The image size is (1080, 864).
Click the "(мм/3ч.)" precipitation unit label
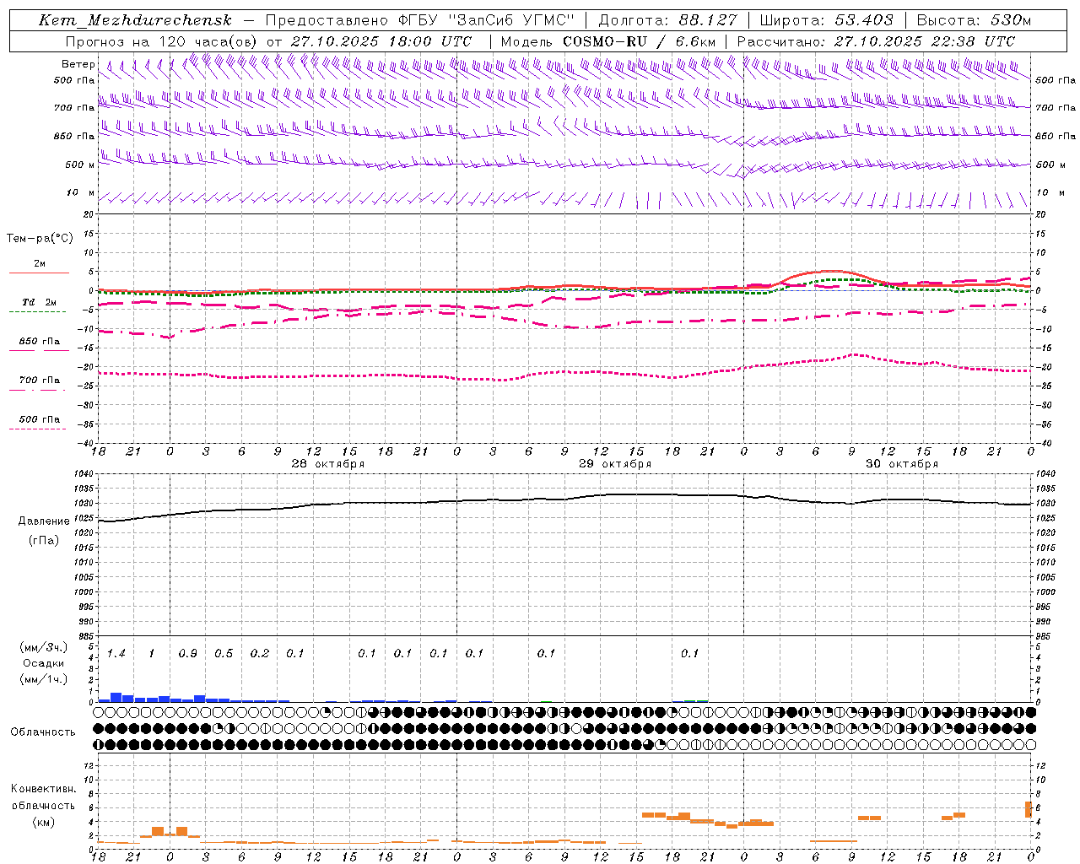coord(44,648)
